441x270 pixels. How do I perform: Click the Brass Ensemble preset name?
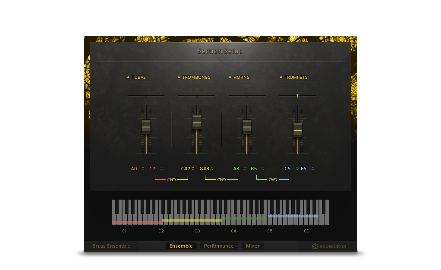111,246
